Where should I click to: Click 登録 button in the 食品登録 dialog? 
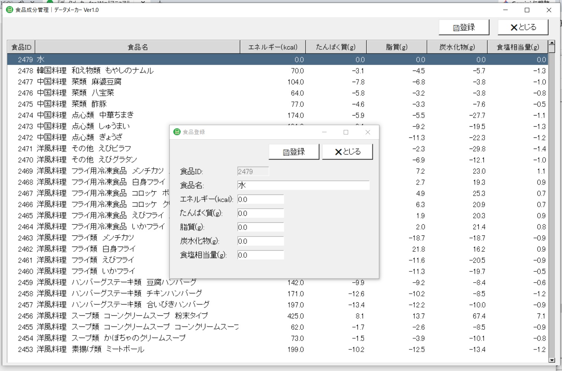coord(294,152)
